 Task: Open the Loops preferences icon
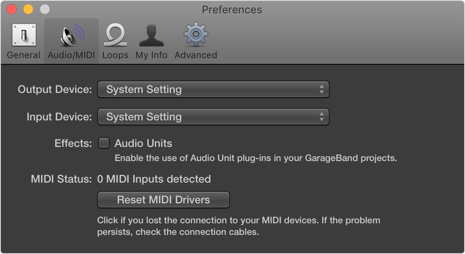click(115, 35)
